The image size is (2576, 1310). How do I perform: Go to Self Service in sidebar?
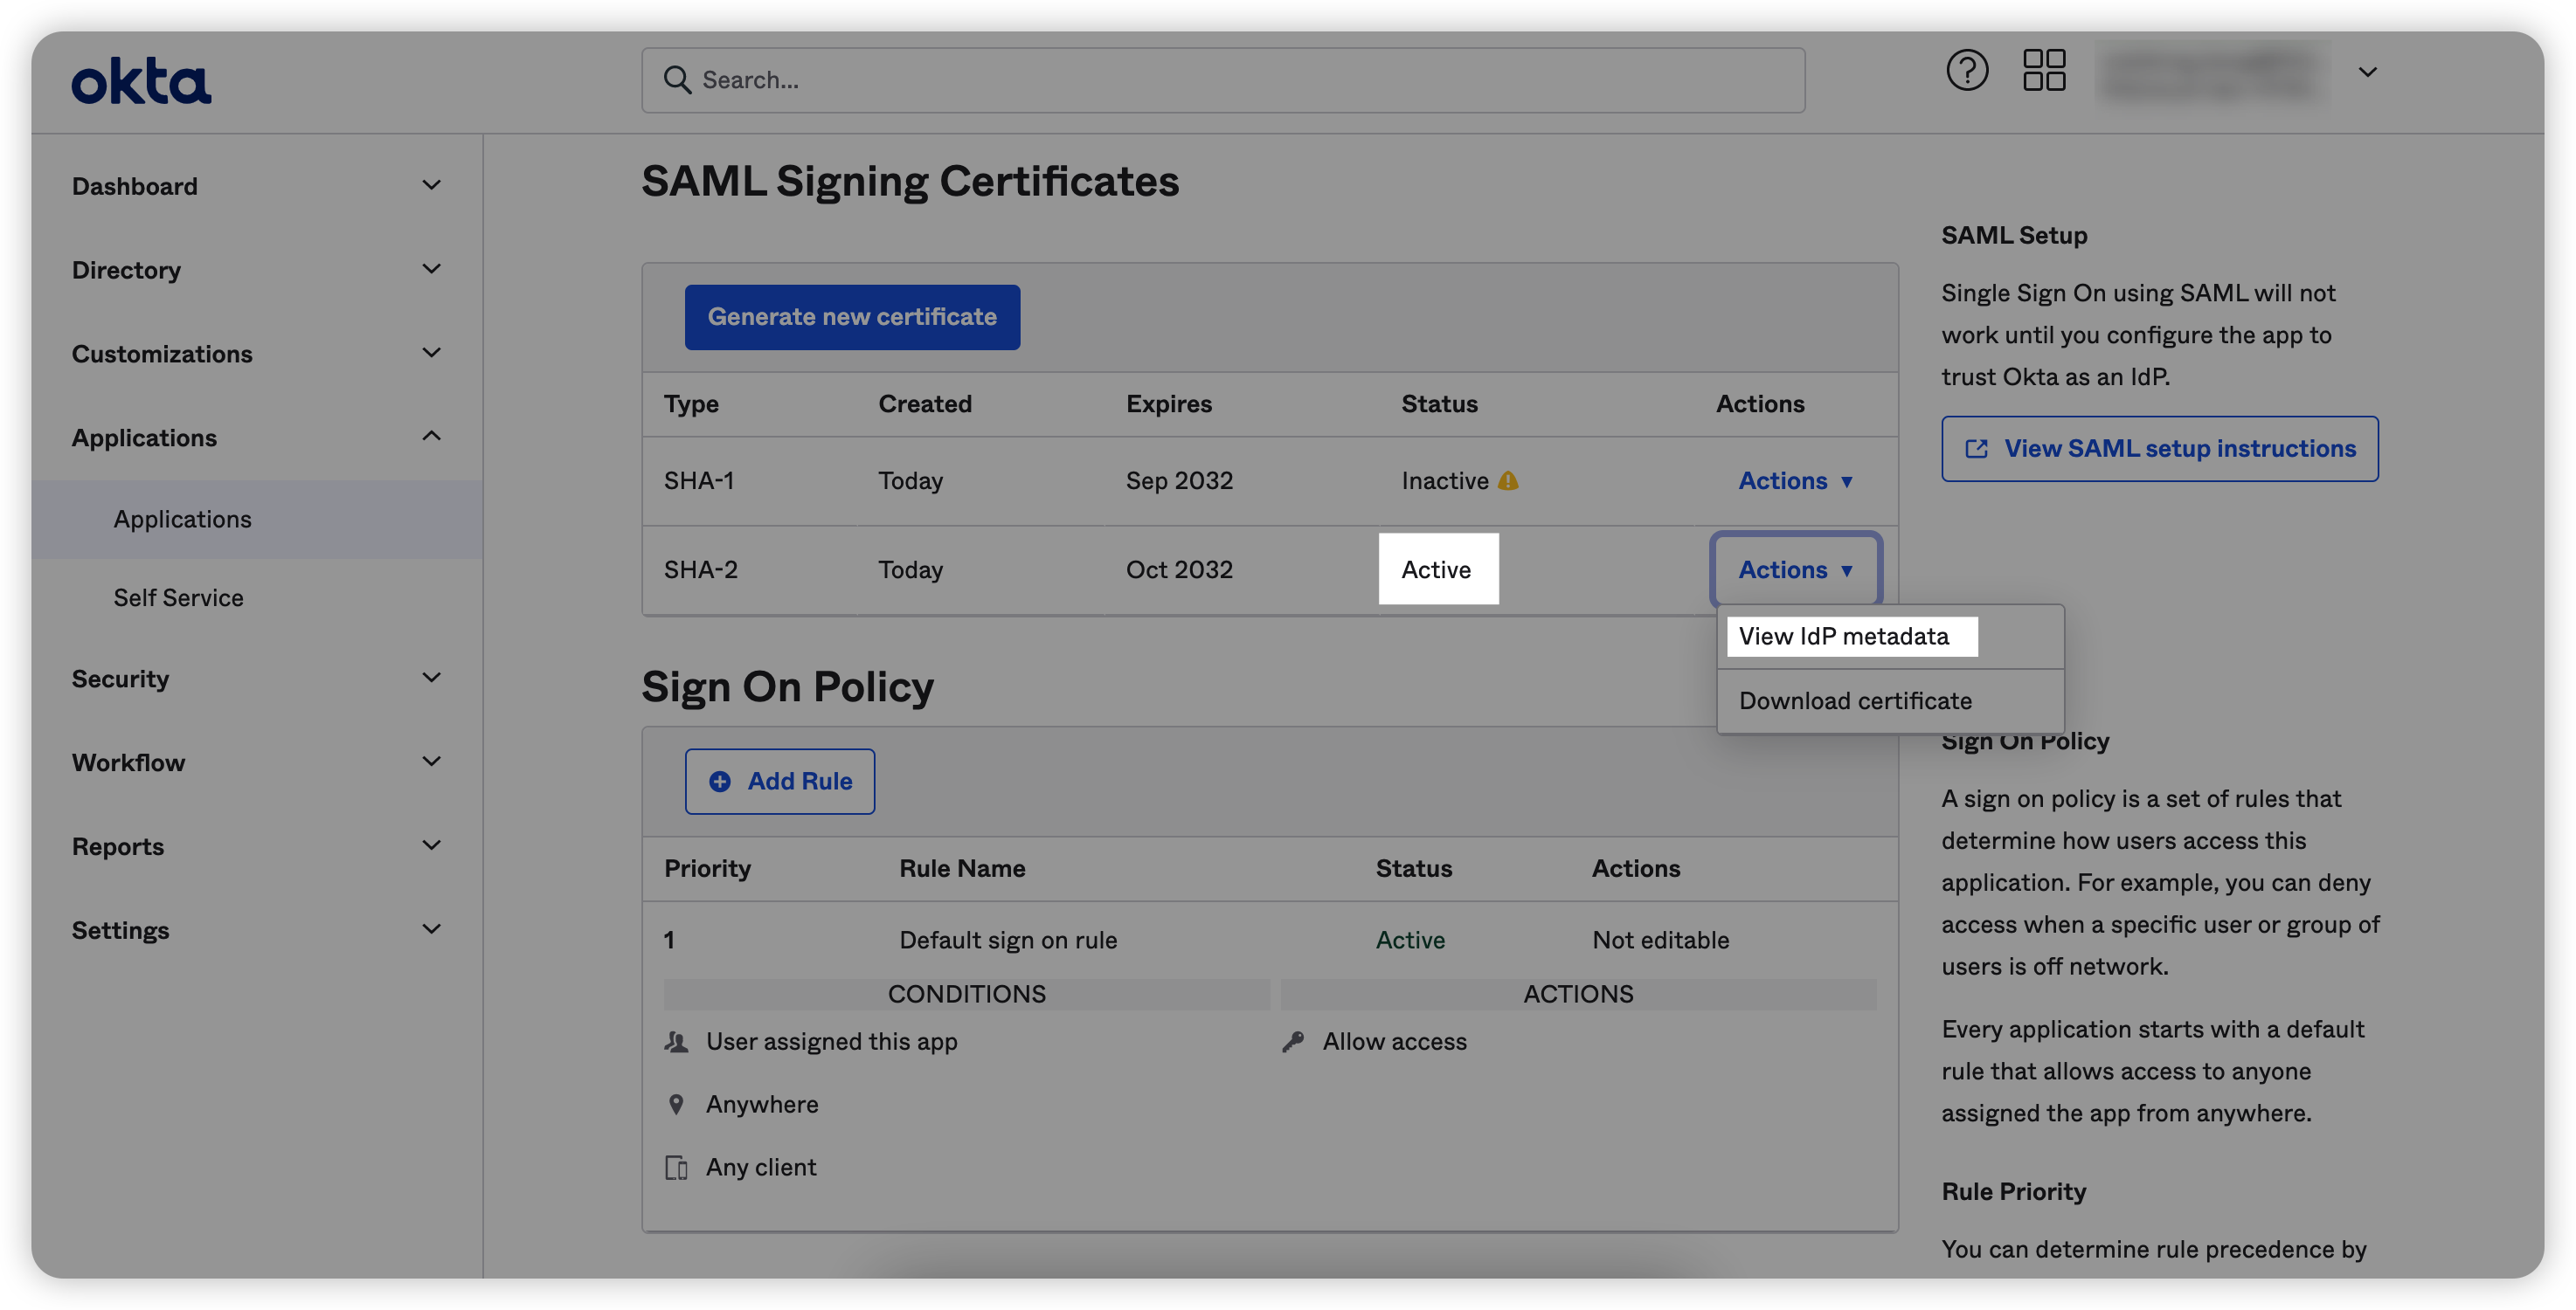(178, 597)
